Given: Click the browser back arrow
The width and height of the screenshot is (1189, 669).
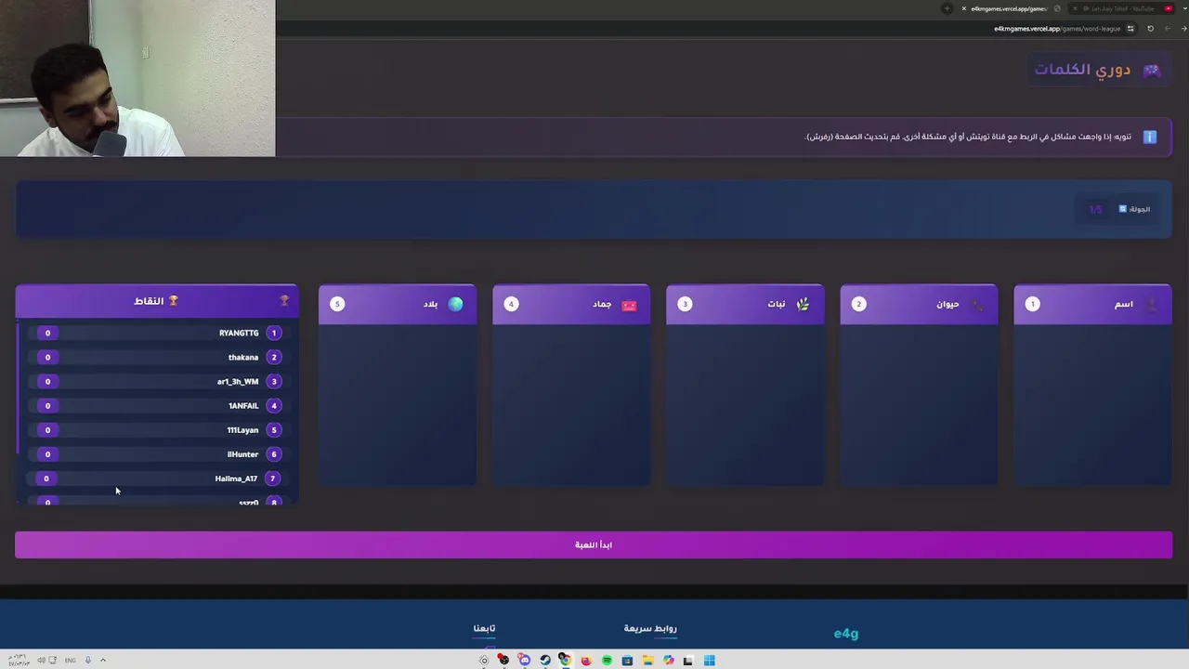Looking at the screenshot, I should (1183, 29).
